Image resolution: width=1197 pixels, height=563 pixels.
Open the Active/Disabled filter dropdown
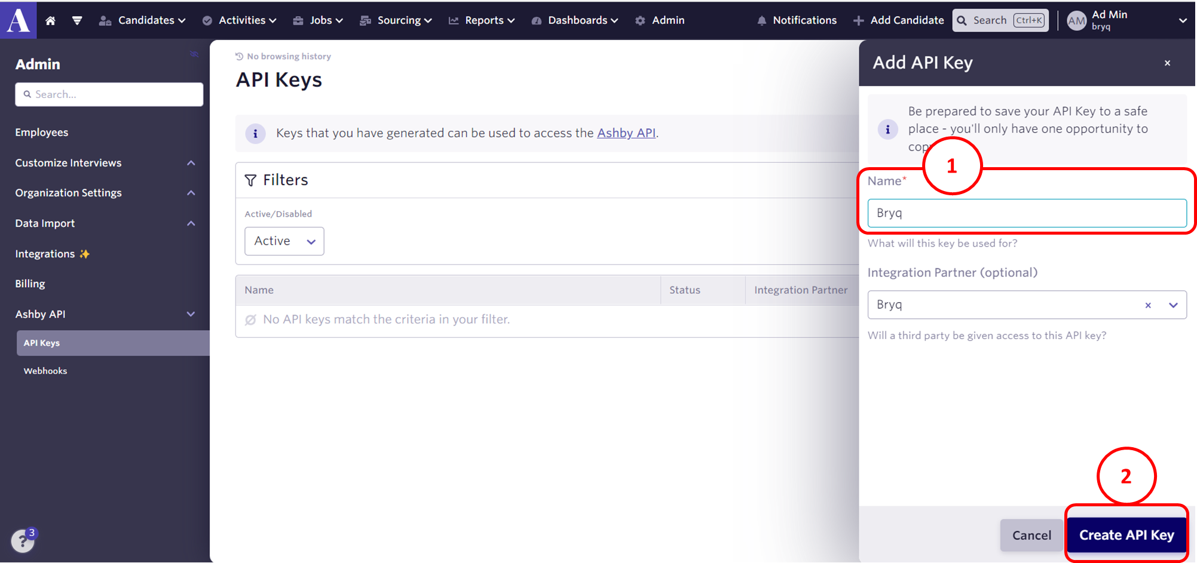(x=284, y=241)
